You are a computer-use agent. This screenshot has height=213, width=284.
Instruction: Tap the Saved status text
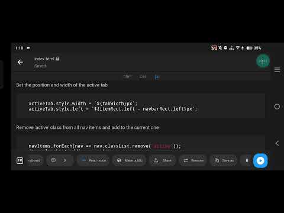pos(40,66)
